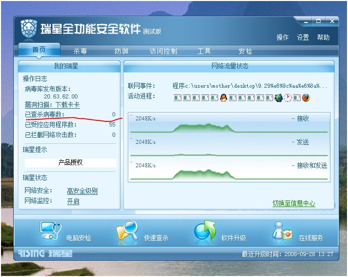Click the generic process icon just left of the Firefox icon

[297, 98]
